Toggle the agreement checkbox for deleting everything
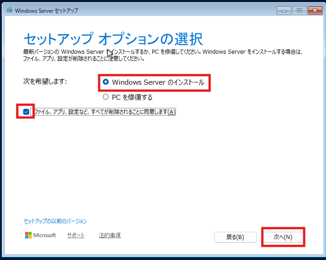 point(26,112)
